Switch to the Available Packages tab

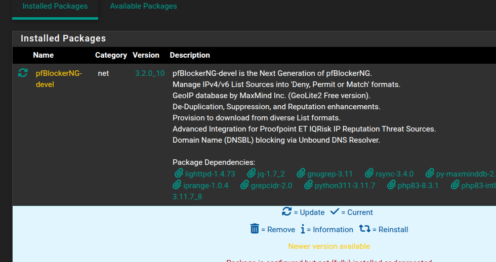tap(143, 6)
